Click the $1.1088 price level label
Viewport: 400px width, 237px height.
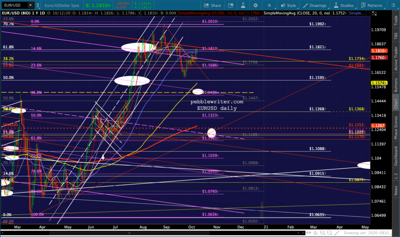(318, 148)
